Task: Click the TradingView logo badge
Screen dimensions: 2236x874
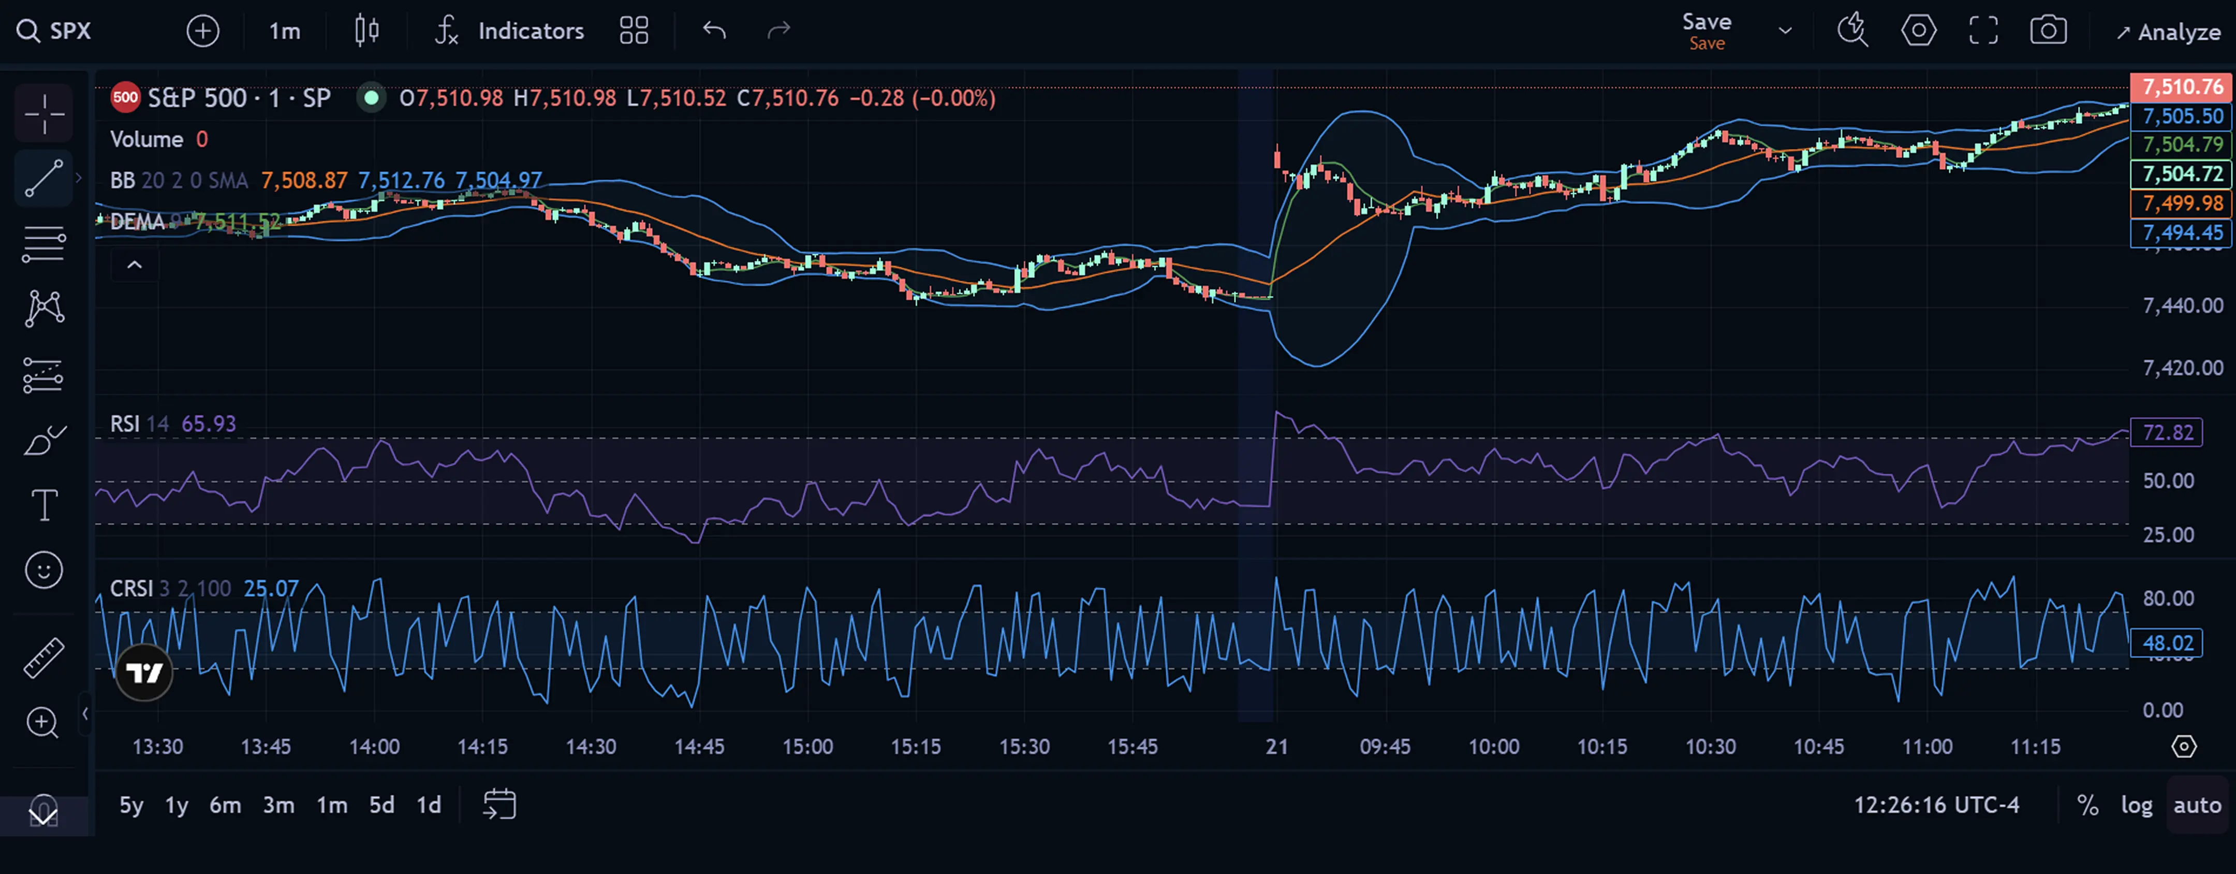Action: pos(144,673)
